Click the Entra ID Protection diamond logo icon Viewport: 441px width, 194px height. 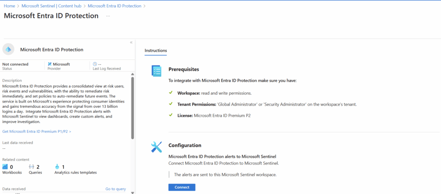tap(8, 49)
